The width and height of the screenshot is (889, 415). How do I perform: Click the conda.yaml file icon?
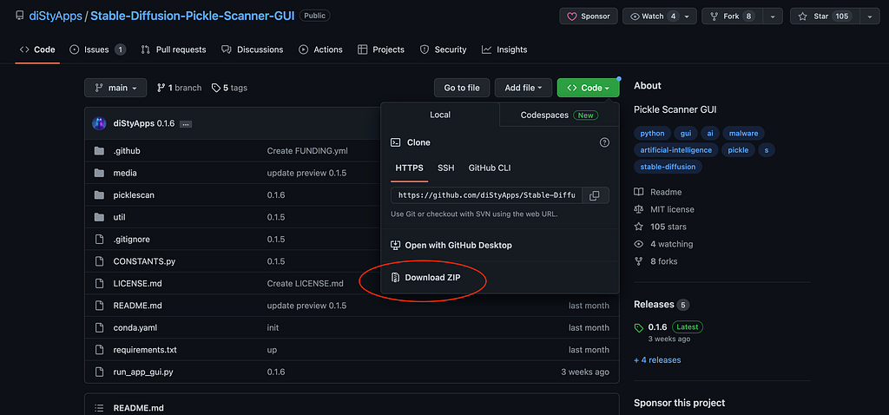pyautogui.click(x=100, y=327)
